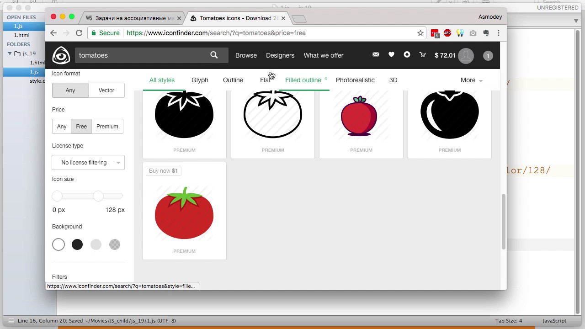Go forward in Chrome browser
Image resolution: width=585 pixels, height=329 pixels.
tap(66, 33)
